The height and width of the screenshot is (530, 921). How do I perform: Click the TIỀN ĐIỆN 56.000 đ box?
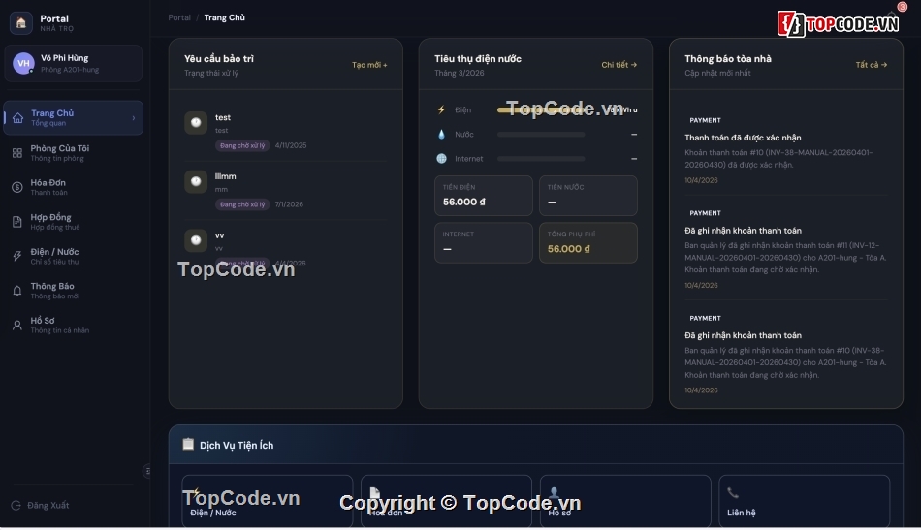(x=484, y=196)
